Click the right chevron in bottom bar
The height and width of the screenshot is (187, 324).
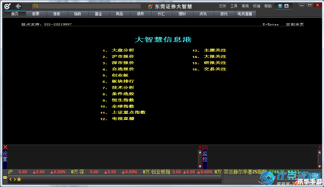click(15, 179)
